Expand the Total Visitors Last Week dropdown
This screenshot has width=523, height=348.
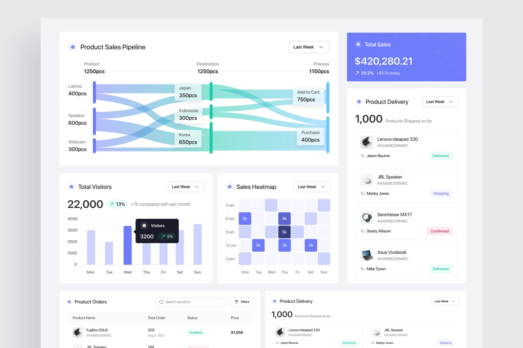(x=186, y=187)
